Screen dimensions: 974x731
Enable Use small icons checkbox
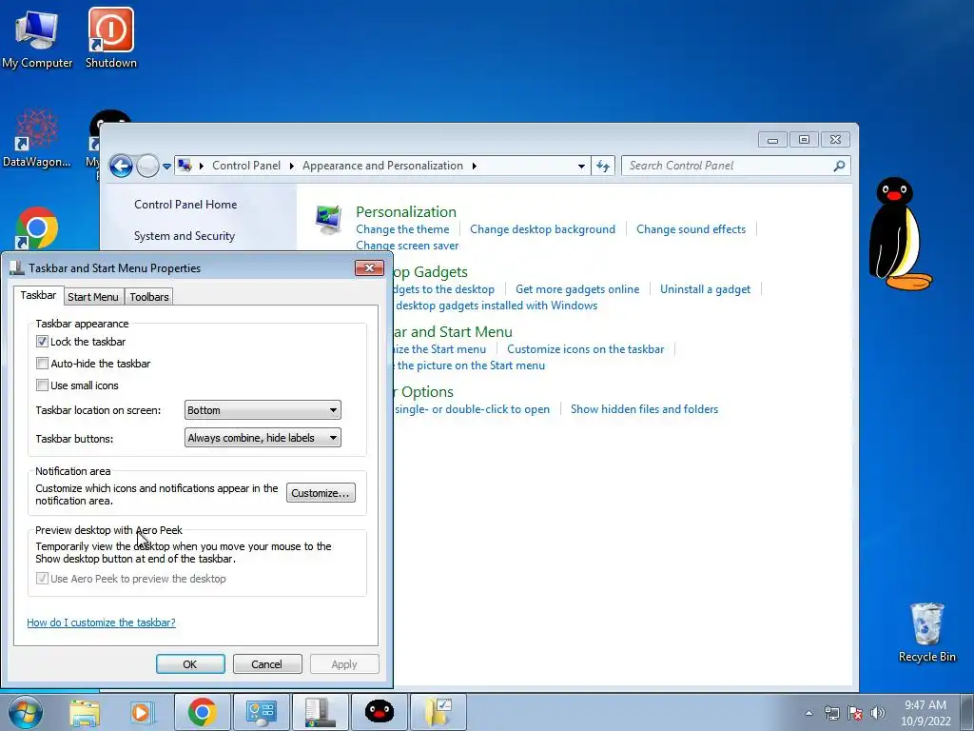(42, 385)
